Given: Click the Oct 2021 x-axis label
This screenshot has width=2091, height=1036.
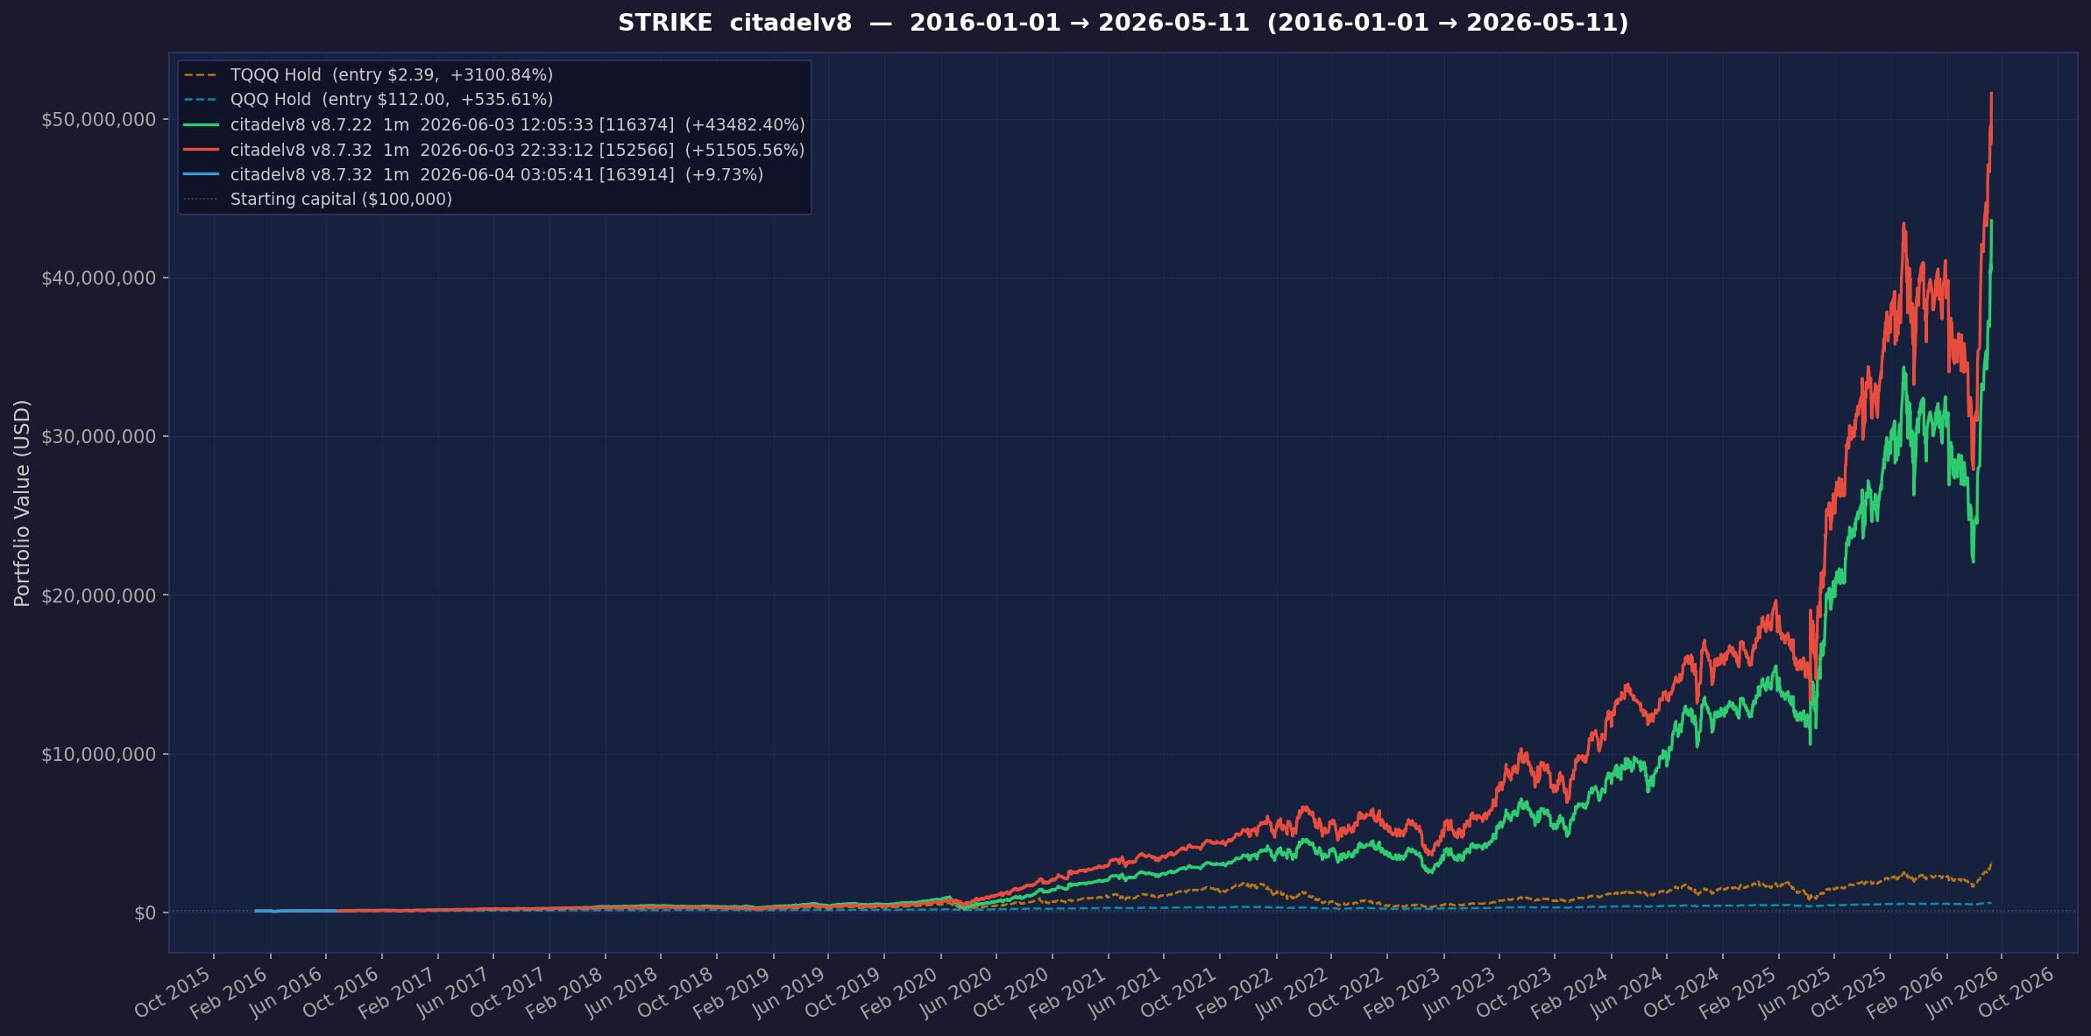Looking at the screenshot, I should pos(1180,991).
